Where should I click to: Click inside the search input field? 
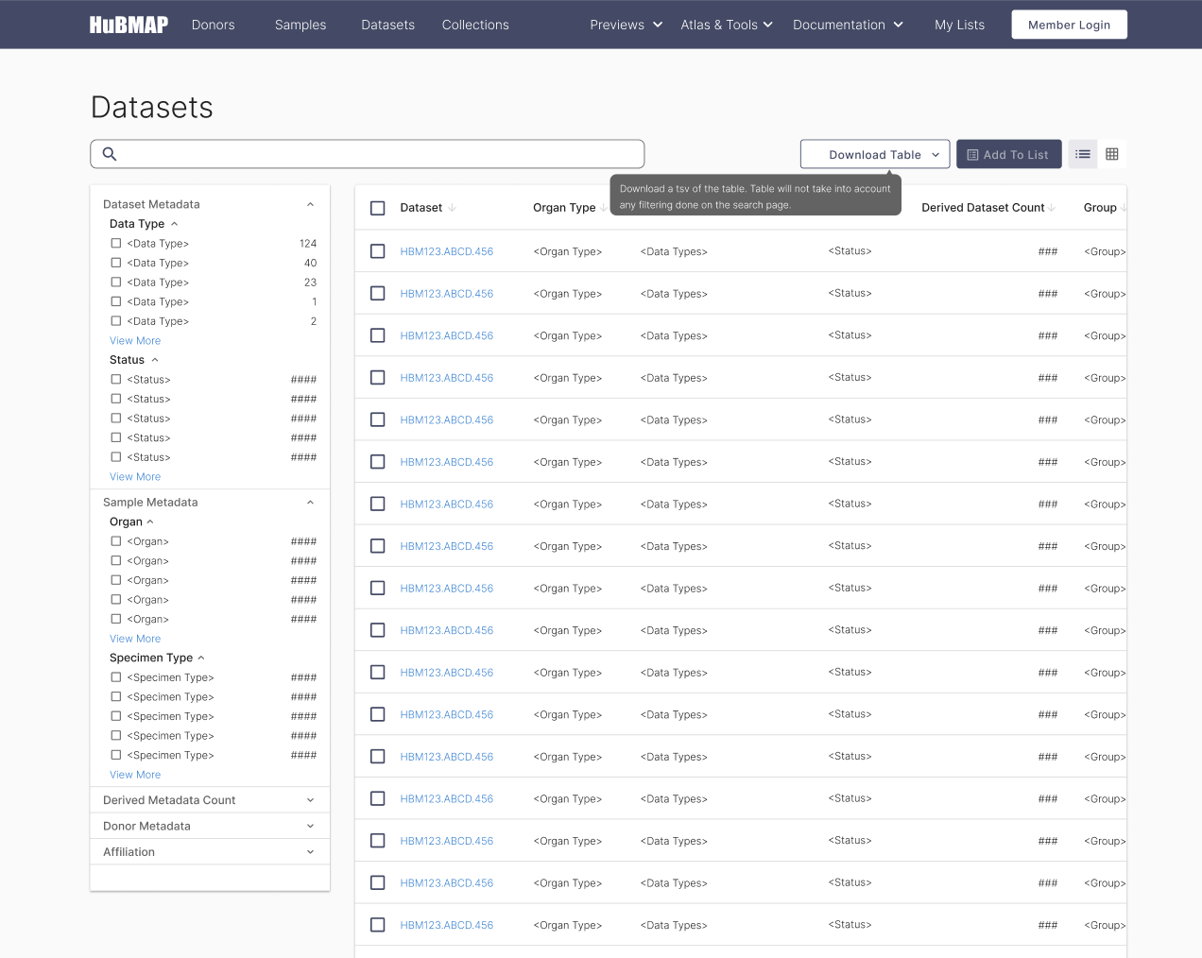378,153
